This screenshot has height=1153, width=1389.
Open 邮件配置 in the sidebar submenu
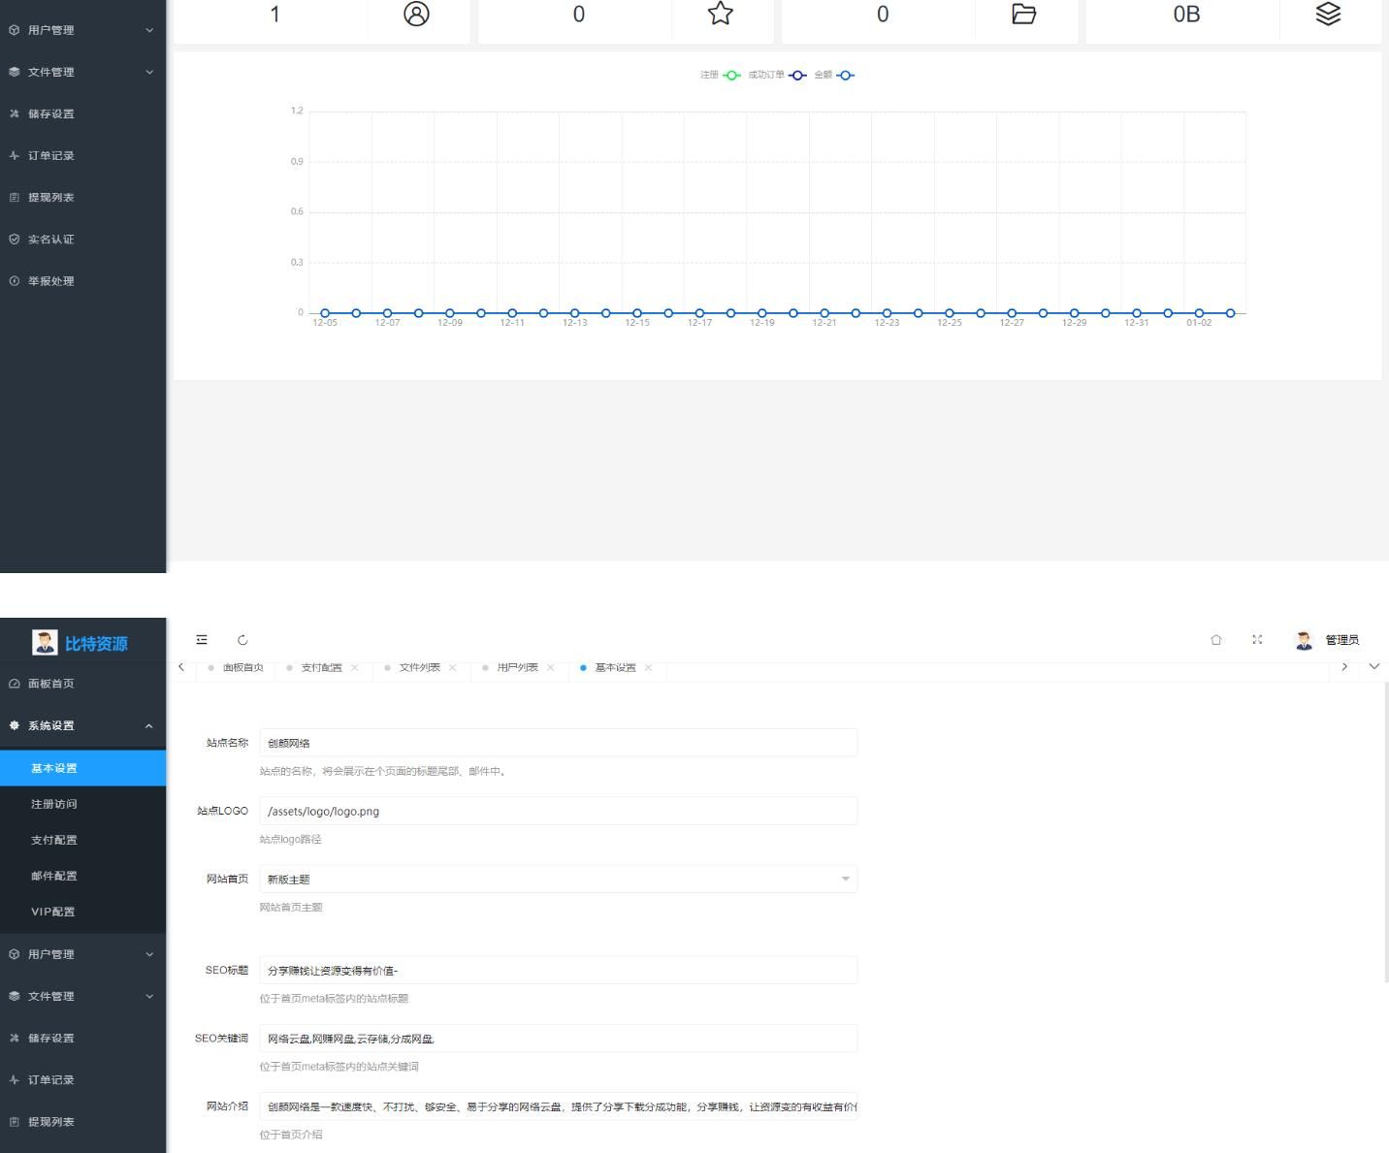pos(53,876)
